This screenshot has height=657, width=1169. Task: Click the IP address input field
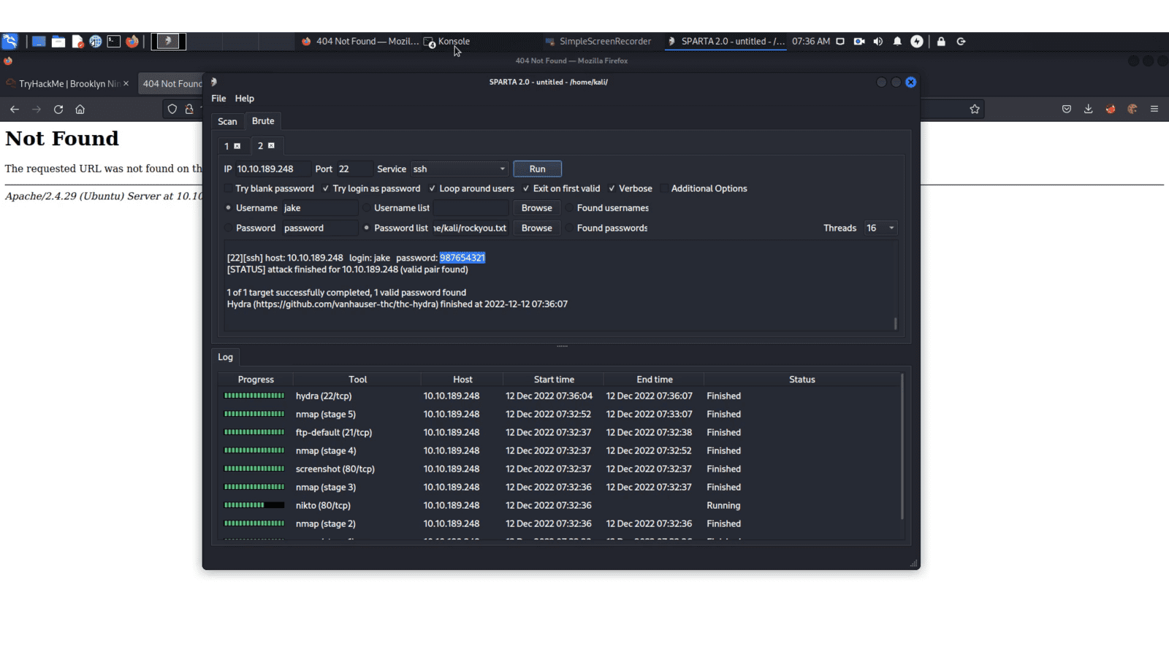[273, 169]
